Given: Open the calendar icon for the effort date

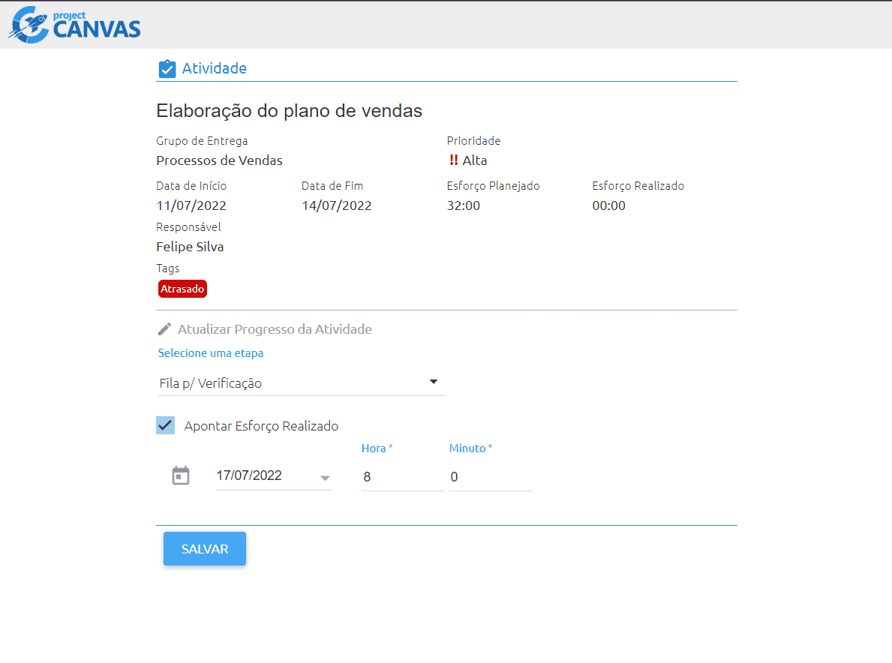Looking at the screenshot, I should click(x=180, y=475).
